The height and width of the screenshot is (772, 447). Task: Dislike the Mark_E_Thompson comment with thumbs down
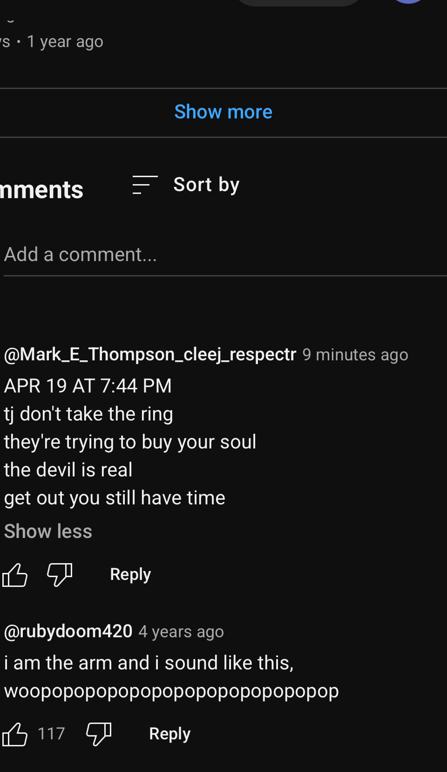[x=60, y=574]
